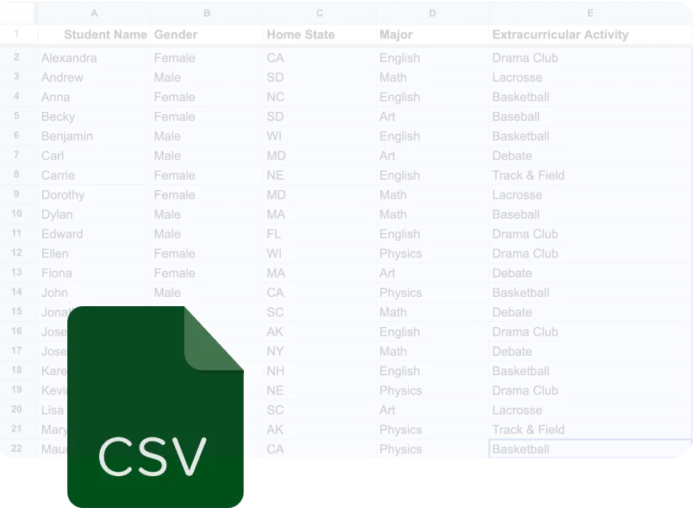
Task: Select the cell containing Becky
Action: click(x=94, y=117)
